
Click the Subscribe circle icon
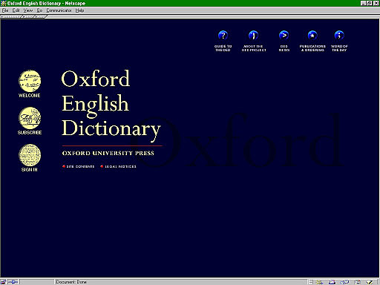pos(30,118)
